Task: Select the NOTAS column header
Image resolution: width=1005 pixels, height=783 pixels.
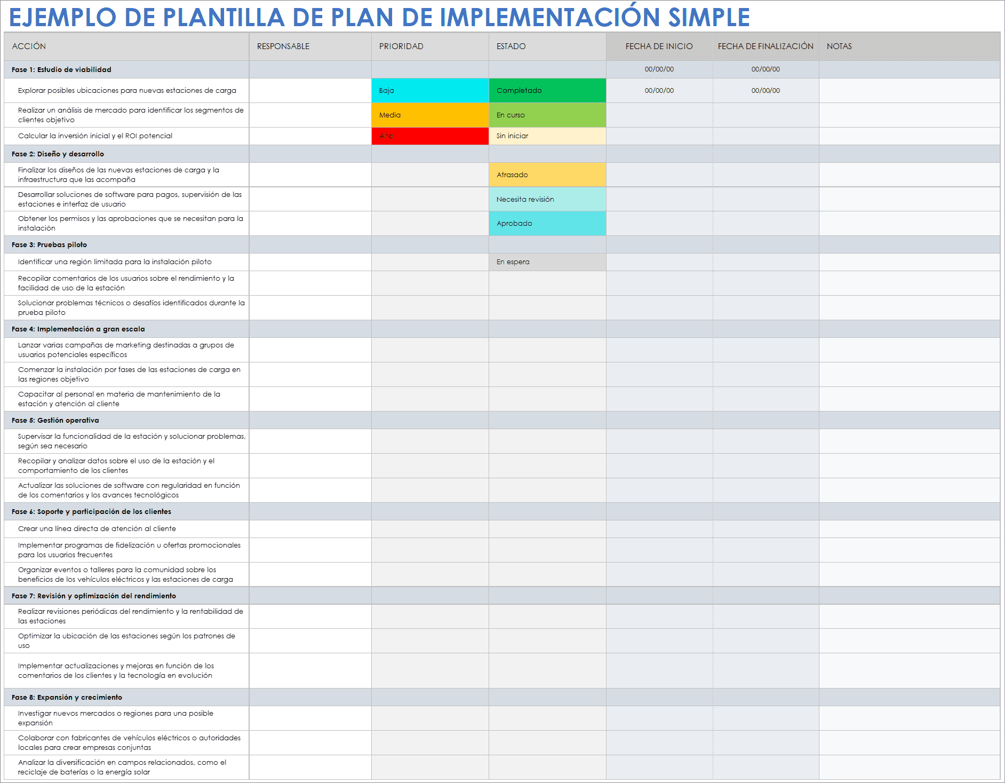Action: (910, 46)
